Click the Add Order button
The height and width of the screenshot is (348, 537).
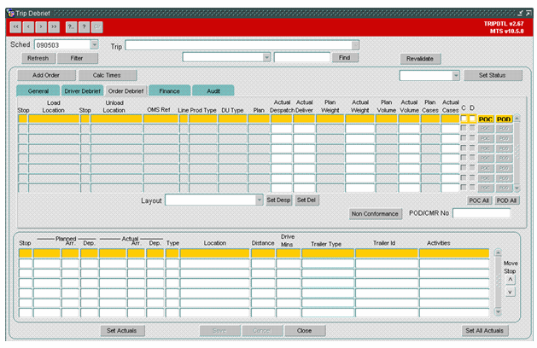(x=46, y=75)
